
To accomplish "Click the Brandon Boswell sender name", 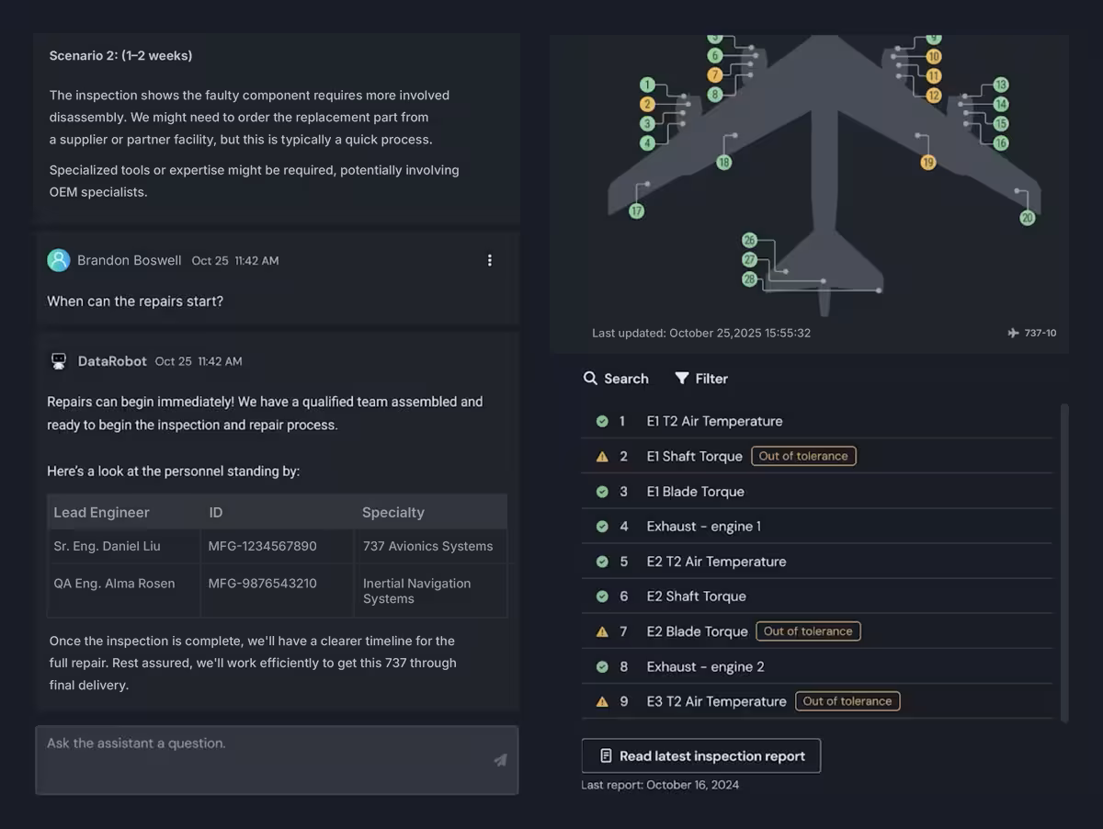I will [130, 260].
